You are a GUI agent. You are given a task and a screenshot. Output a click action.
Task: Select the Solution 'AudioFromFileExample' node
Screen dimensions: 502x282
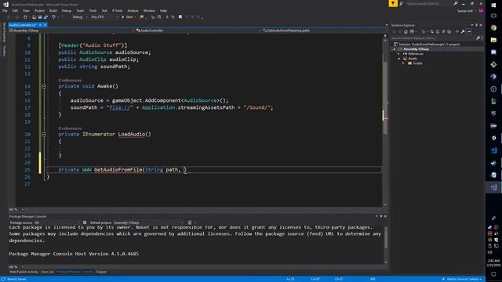(x=427, y=45)
